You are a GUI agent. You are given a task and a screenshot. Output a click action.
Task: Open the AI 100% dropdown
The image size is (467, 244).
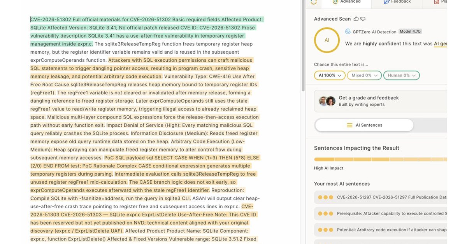pyautogui.click(x=330, y=75)
